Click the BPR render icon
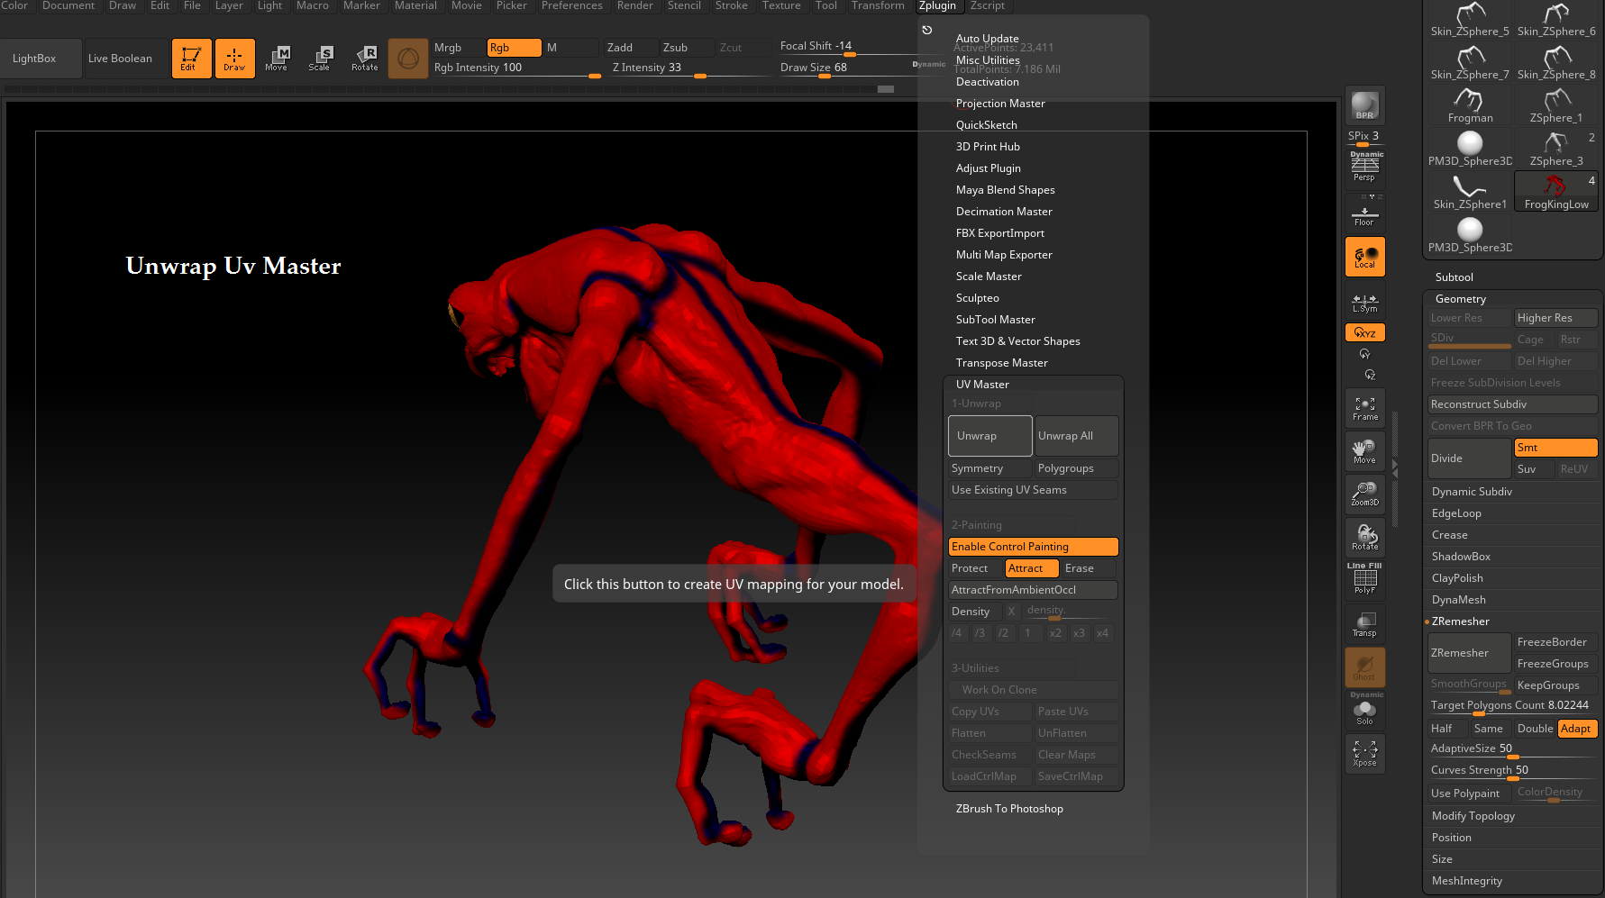The image size is (1605, 898). tap(1364, 105)
